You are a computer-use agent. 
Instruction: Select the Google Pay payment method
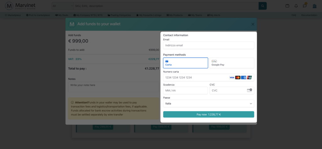click(x=232, y=63)
